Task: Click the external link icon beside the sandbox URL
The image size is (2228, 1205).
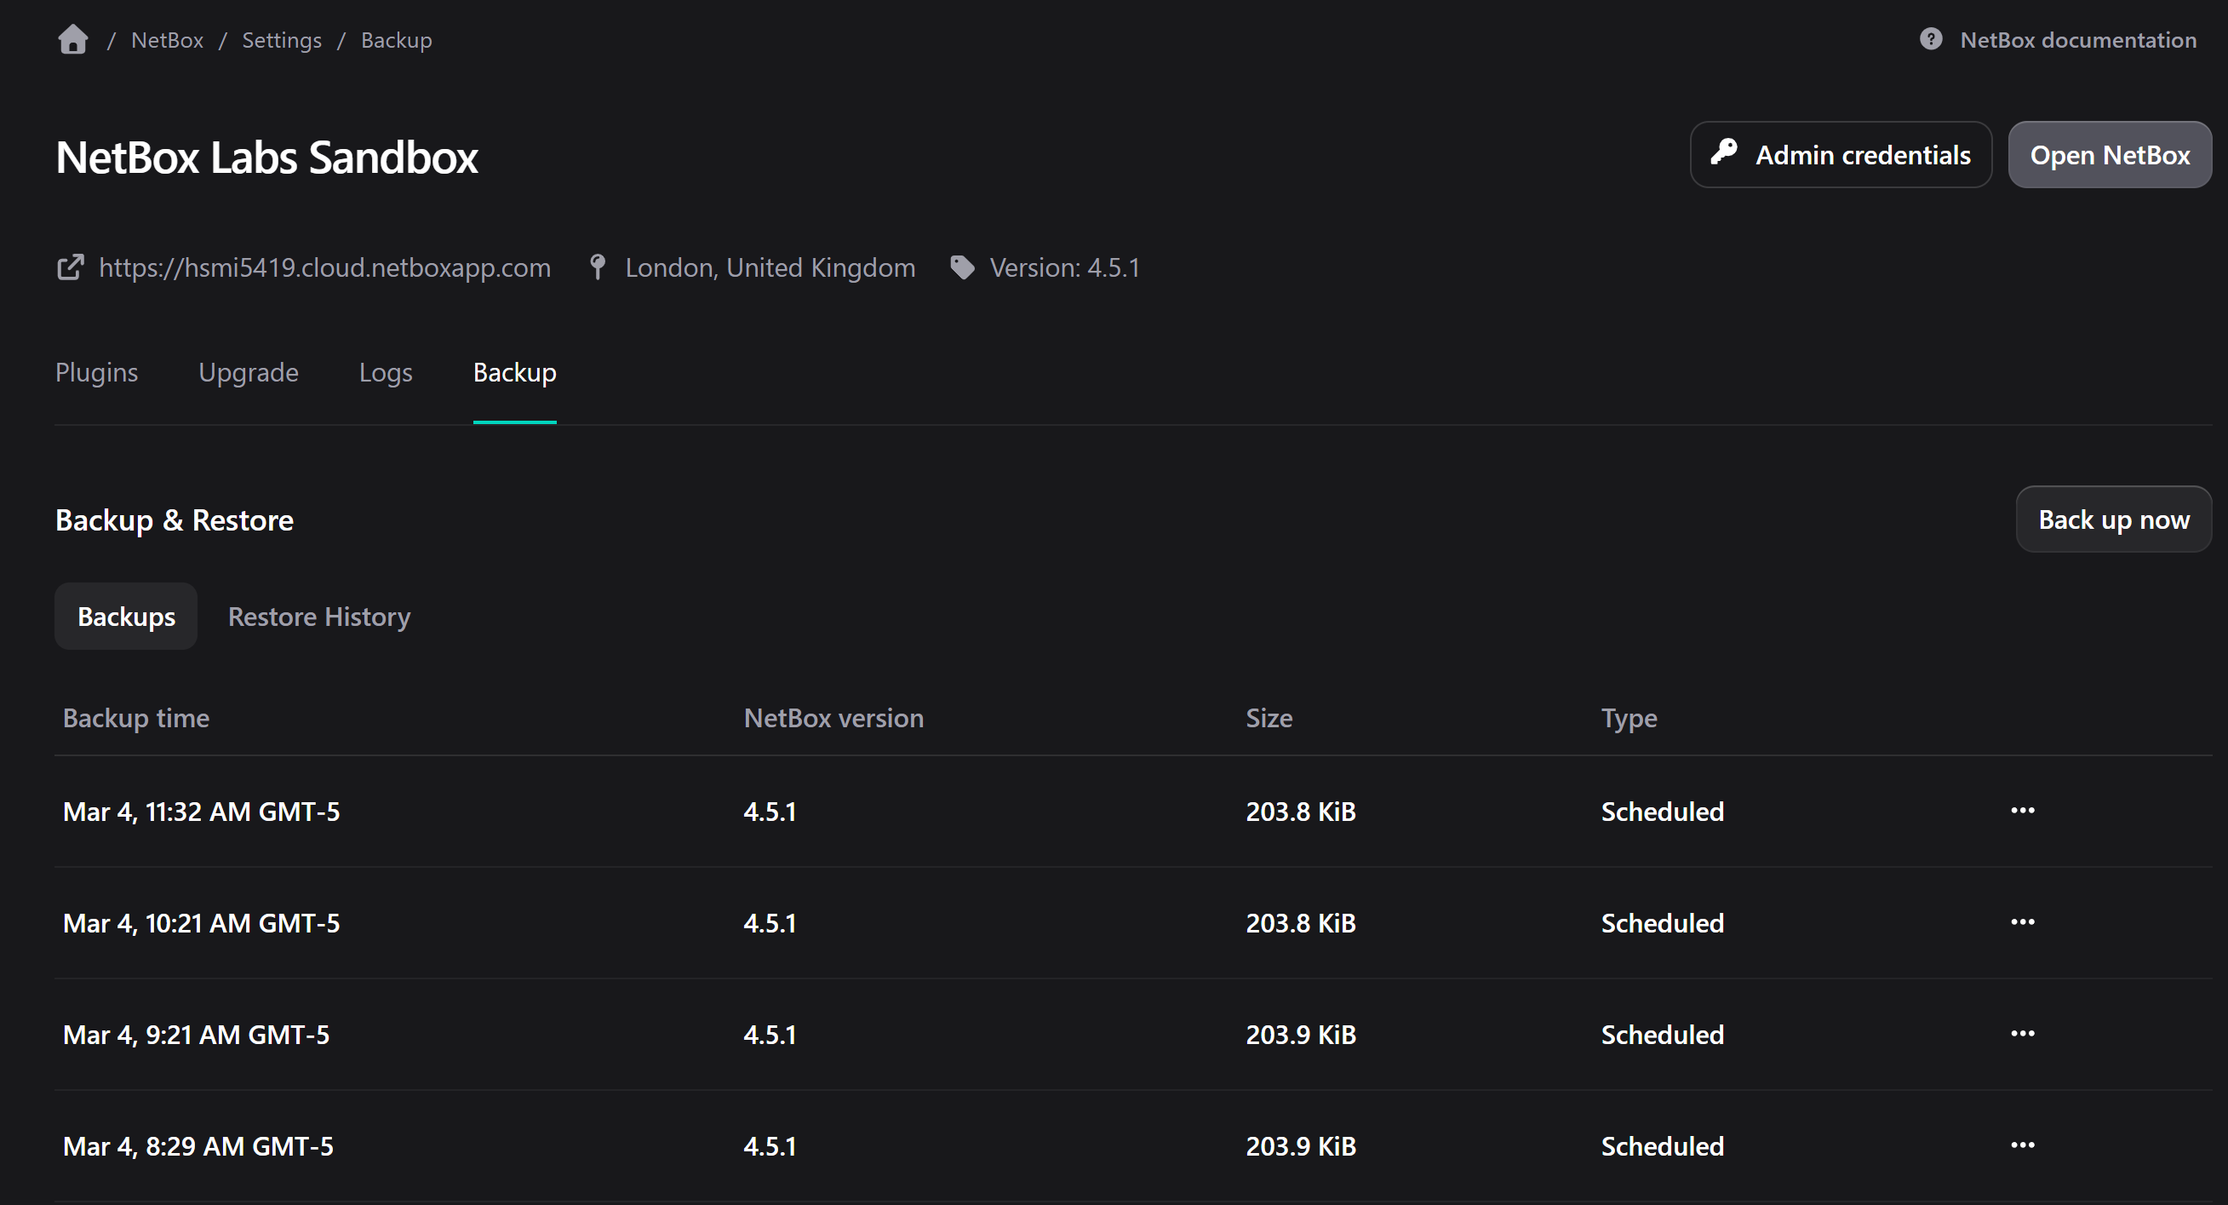Action: point(70,267)
